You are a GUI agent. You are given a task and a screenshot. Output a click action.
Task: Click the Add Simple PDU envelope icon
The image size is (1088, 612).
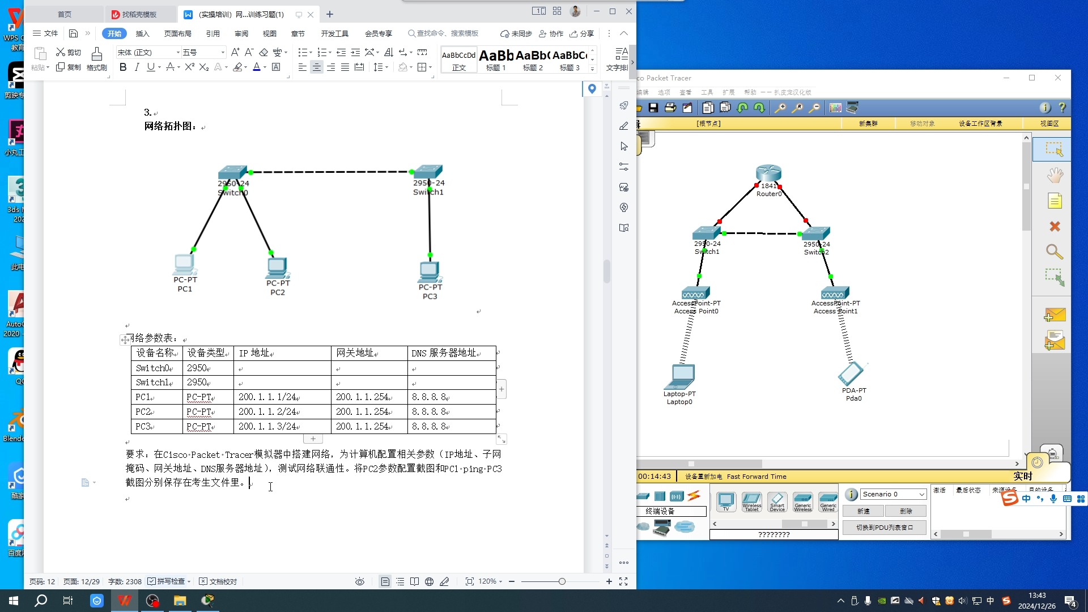click(1055, 314)
